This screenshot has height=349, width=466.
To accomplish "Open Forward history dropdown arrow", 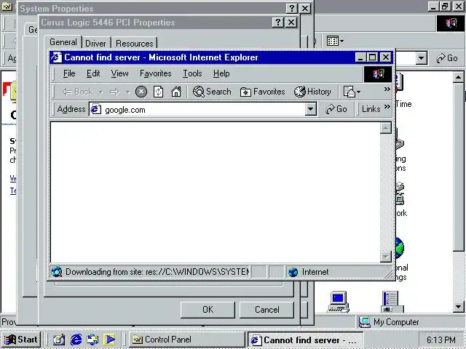I will tap(128, 92).
